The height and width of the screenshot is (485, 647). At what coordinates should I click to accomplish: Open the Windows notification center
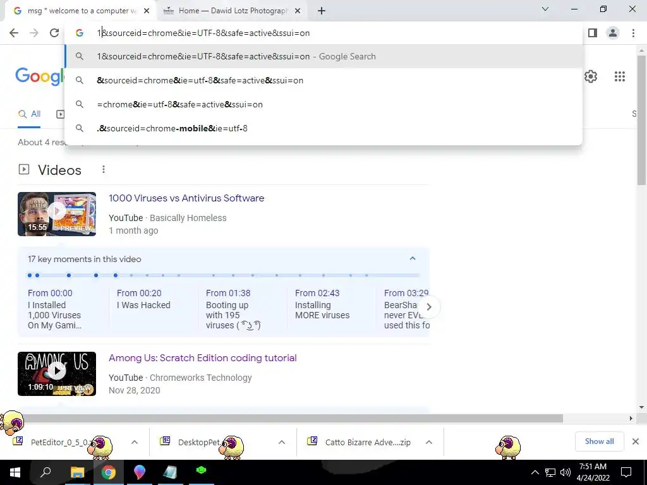(626, 472)
